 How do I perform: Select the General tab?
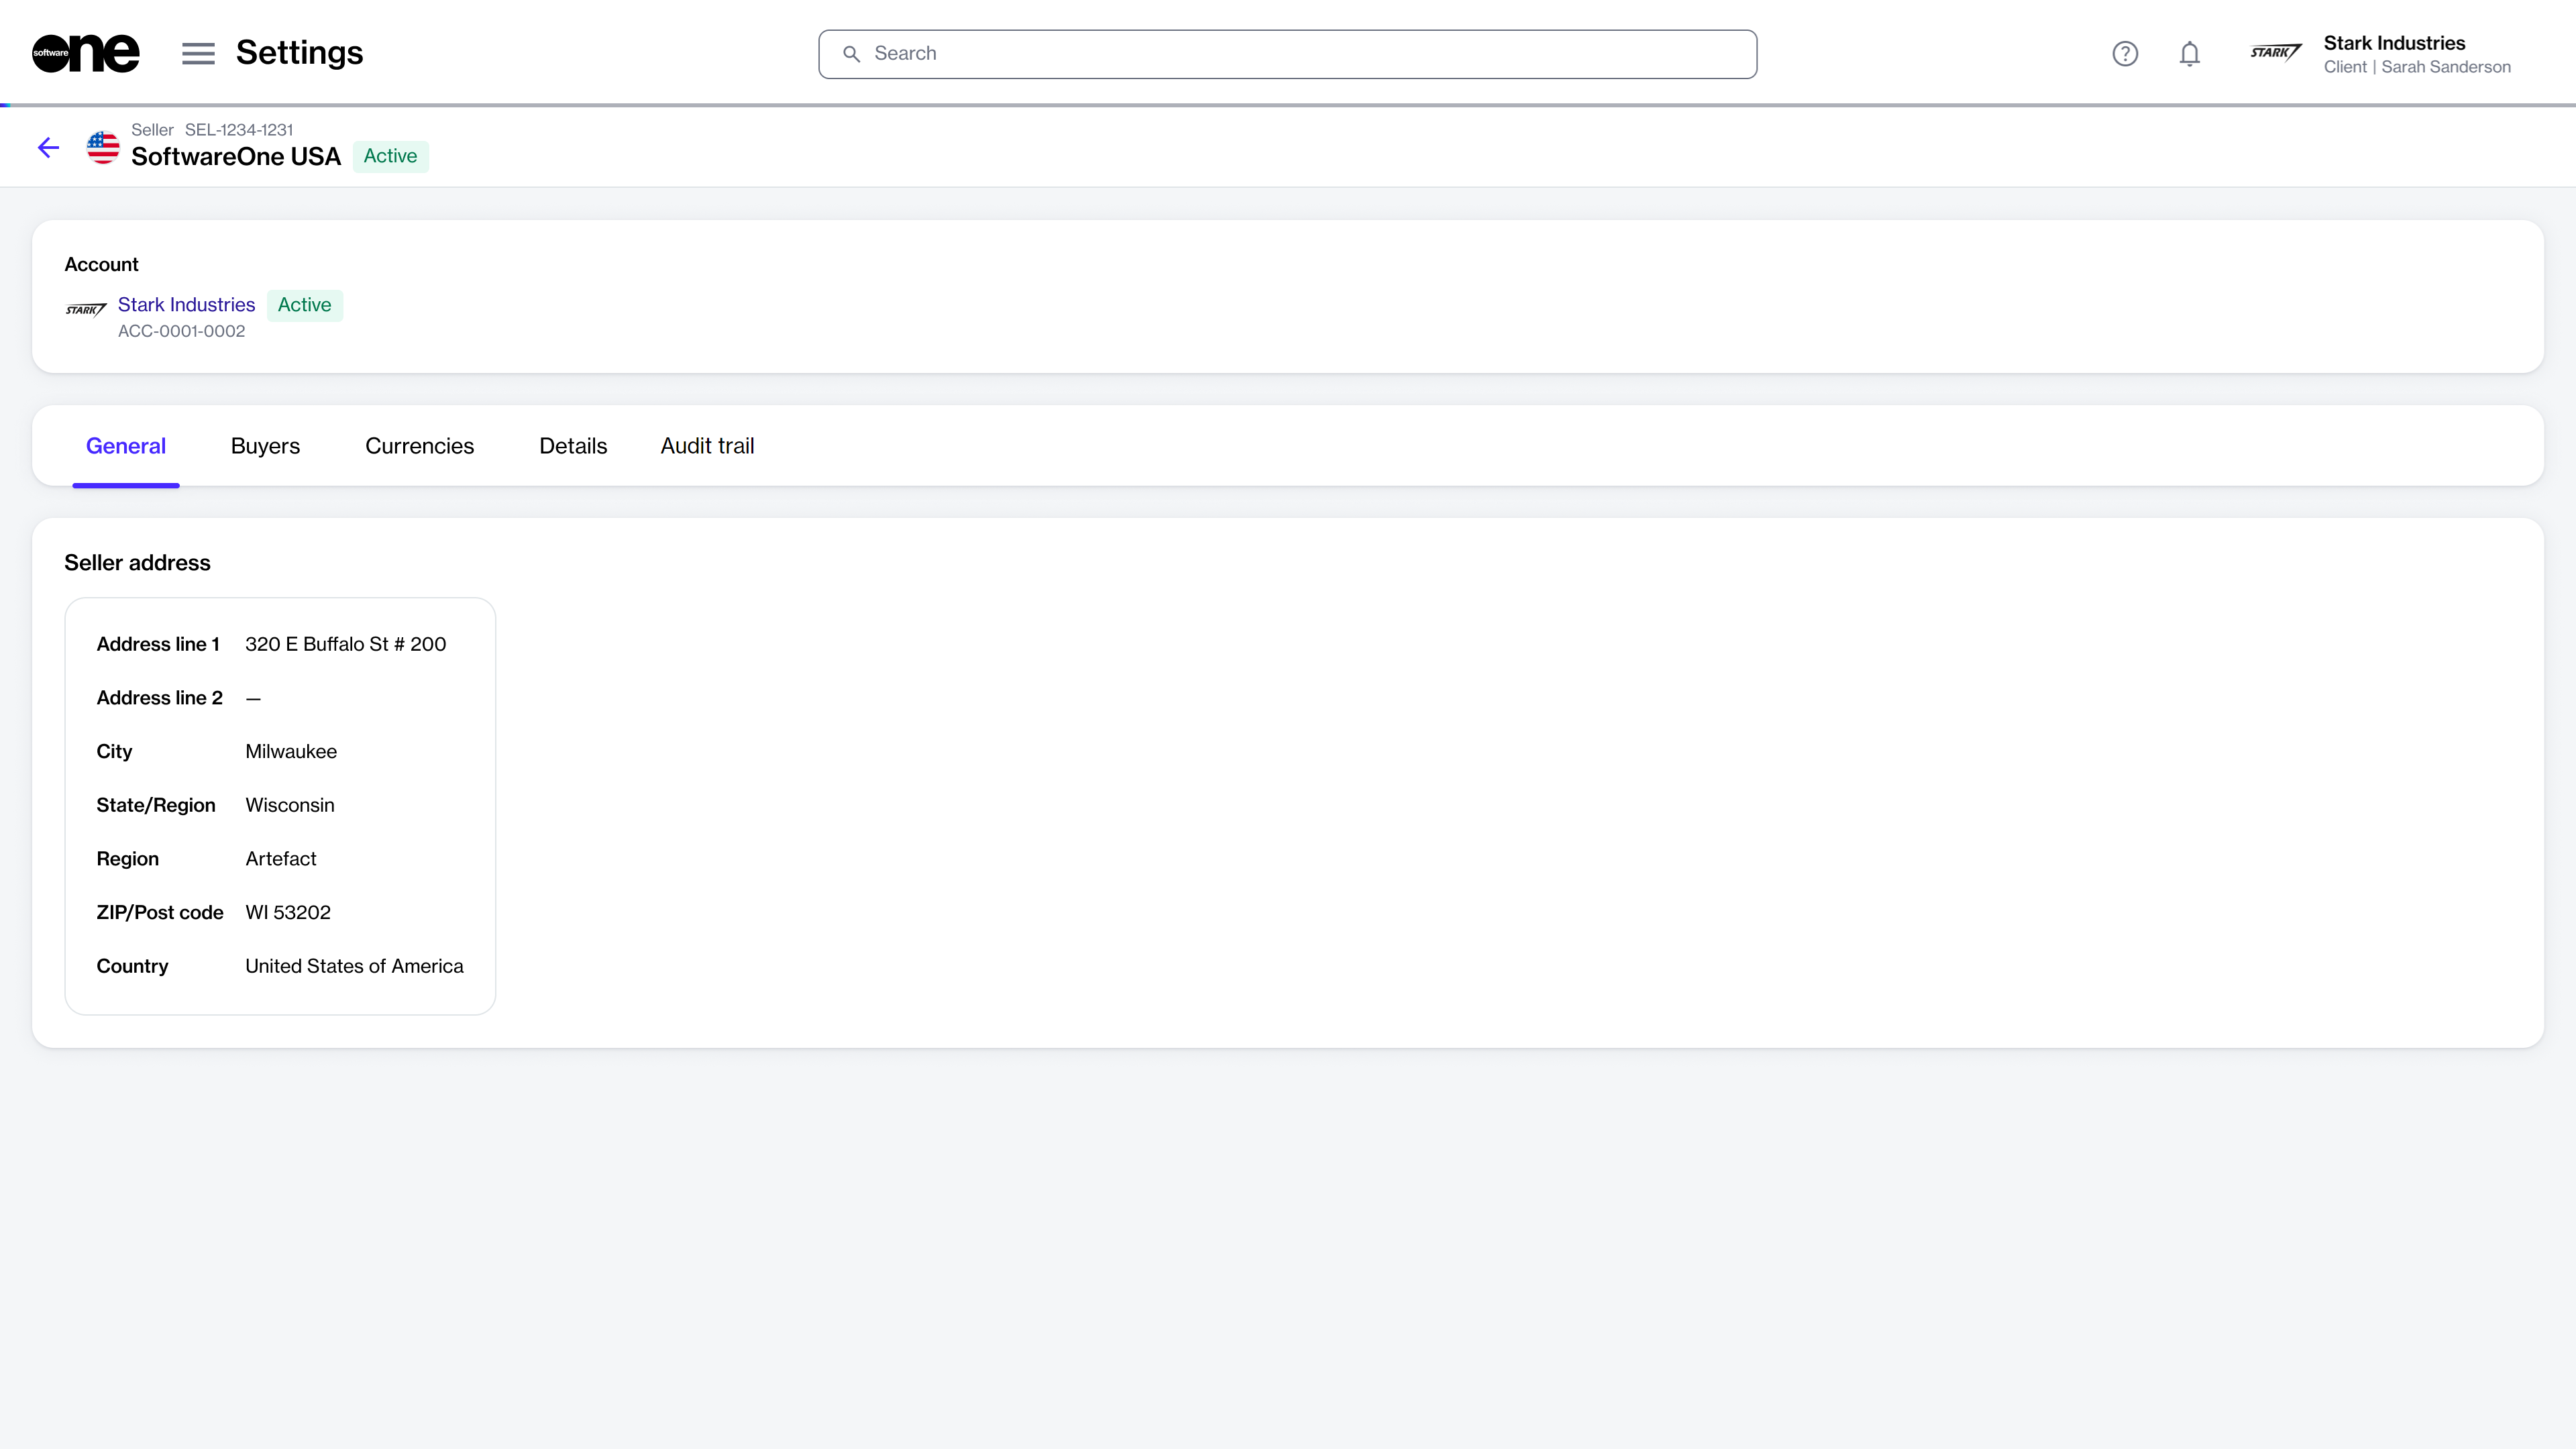point(126,446)
